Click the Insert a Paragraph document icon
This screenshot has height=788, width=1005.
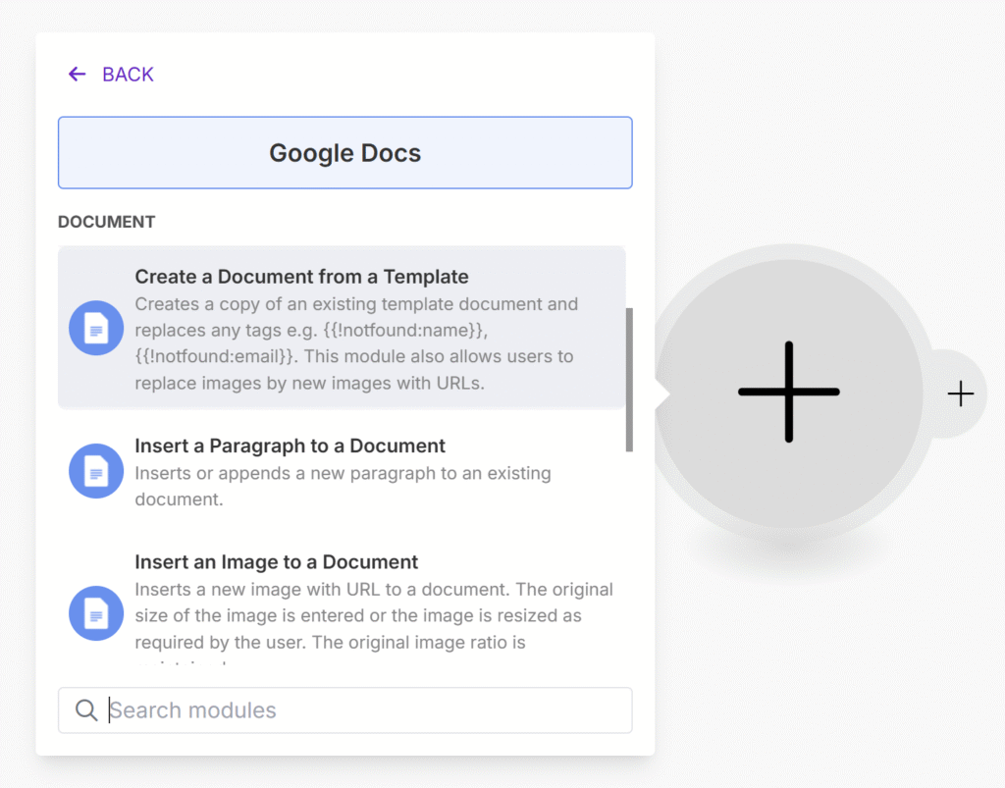[x=96, y=471]
